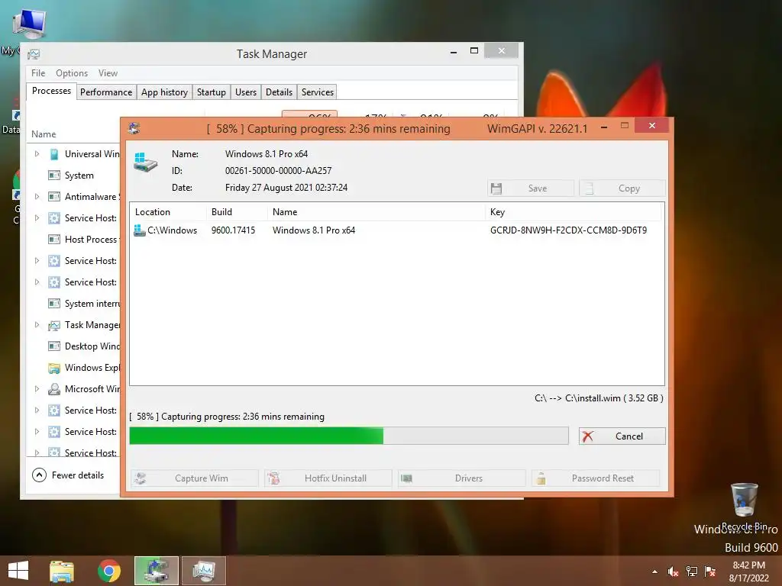Click the muted volume tray icon

[x=673, y=572]
